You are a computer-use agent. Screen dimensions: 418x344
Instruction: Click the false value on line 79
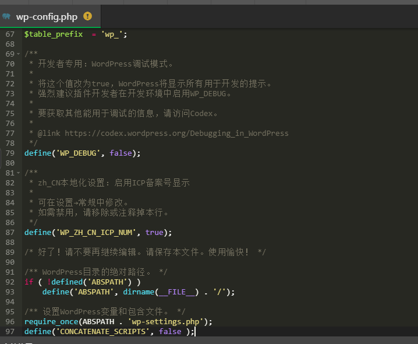[x=121, y=153]
